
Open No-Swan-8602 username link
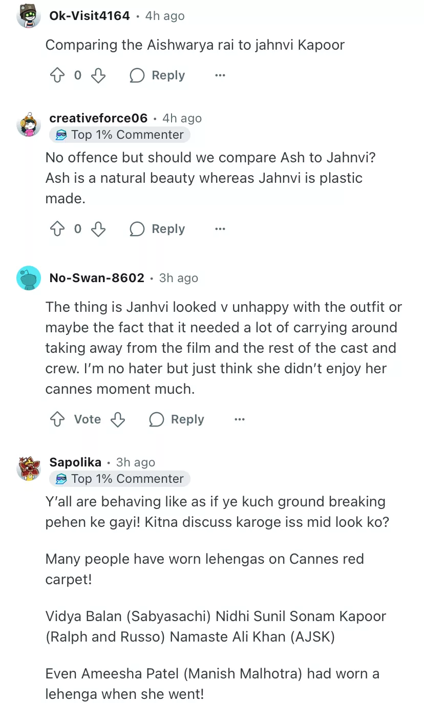[97, 278]
